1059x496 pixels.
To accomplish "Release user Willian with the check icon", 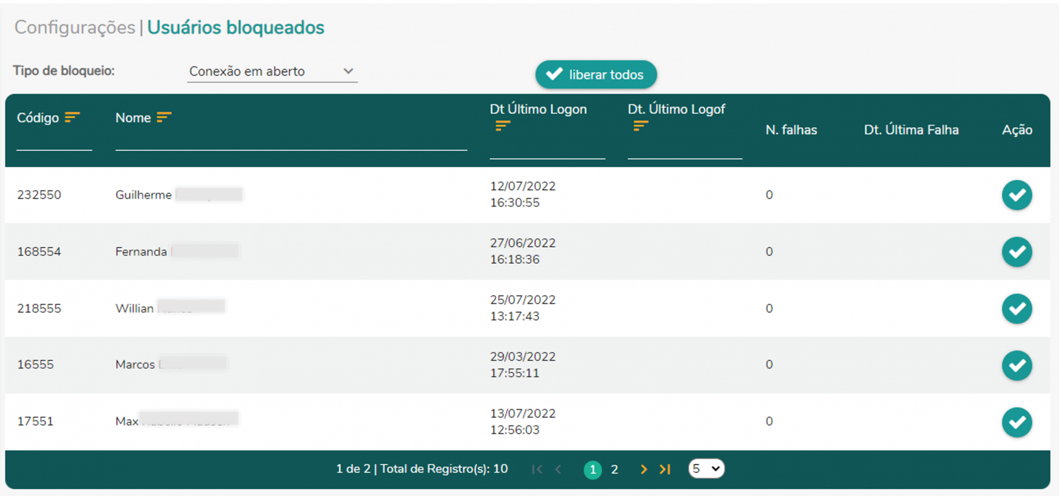I will (1017, 308).
